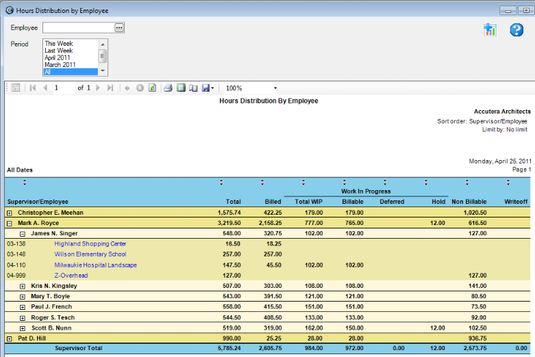Click the Document Map icon in toolbar
This screenshot has height=357, width=535.
tap(15, 88)
